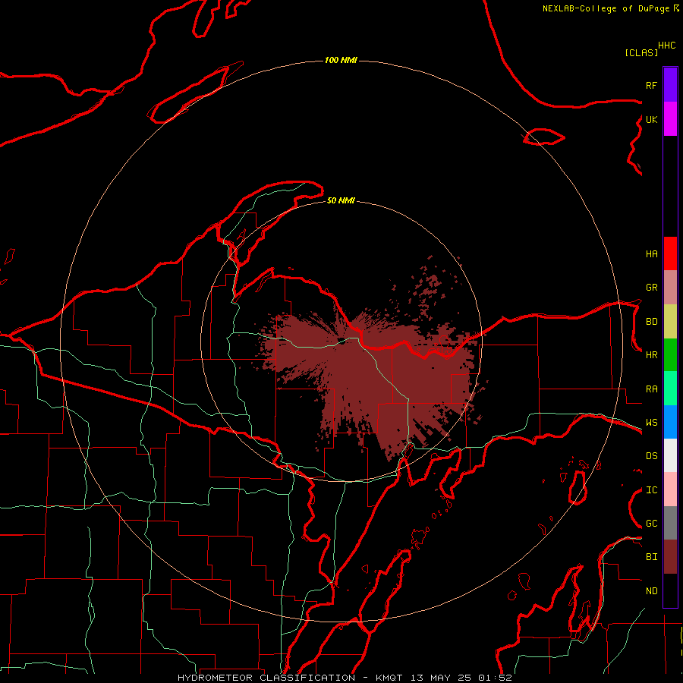Click the RA light green legend swatch

(670, 389)
